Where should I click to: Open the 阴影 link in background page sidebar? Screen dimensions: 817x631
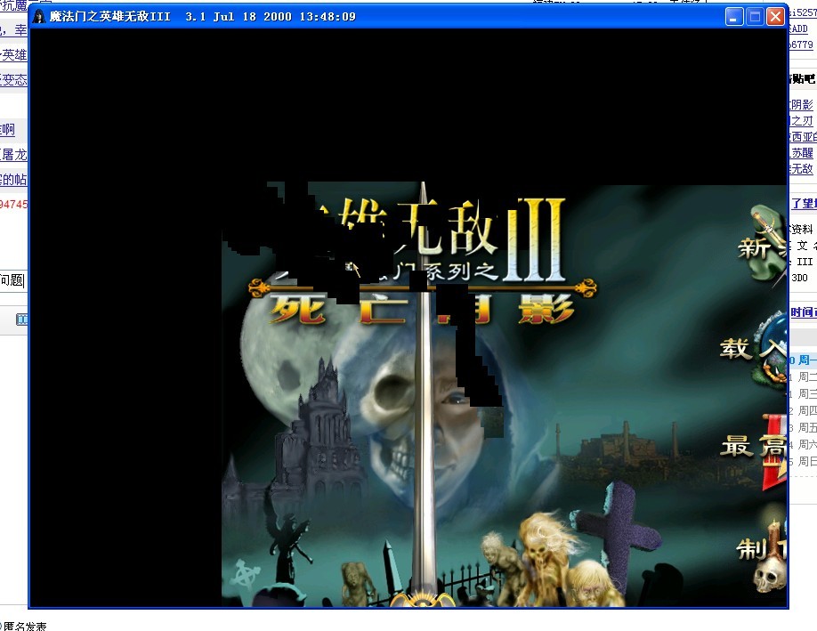[802, 105]
